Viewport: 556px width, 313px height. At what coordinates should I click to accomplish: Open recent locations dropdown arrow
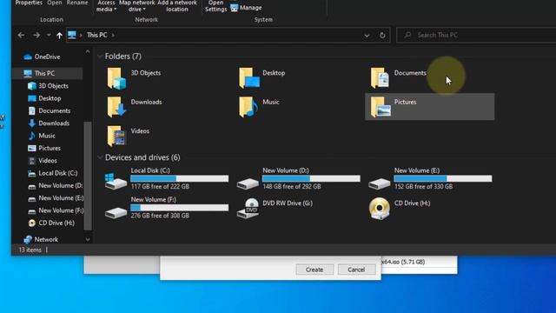click(49, 35)
